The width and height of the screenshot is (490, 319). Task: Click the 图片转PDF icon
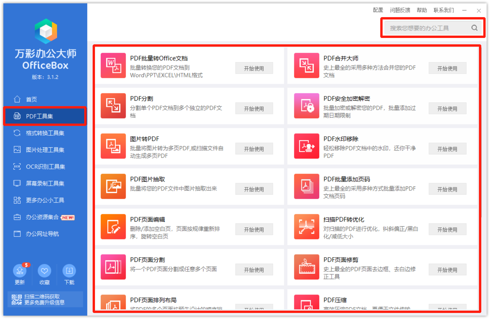(113, 146)
